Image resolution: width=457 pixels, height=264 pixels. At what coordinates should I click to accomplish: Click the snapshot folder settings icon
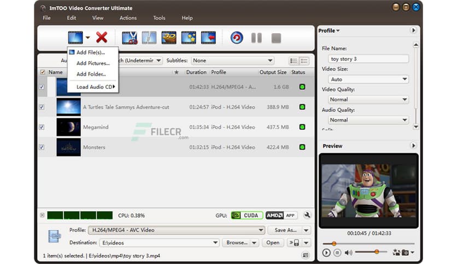click(x=396, y=252)
